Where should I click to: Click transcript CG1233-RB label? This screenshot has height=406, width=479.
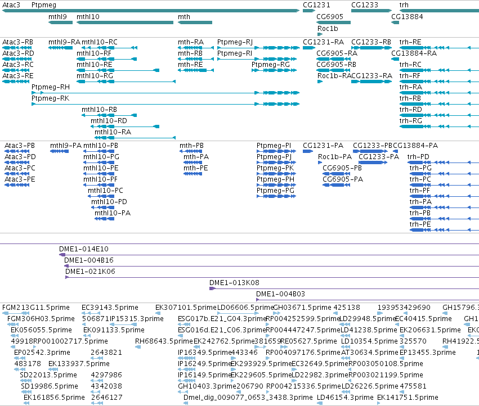(371, 42)
